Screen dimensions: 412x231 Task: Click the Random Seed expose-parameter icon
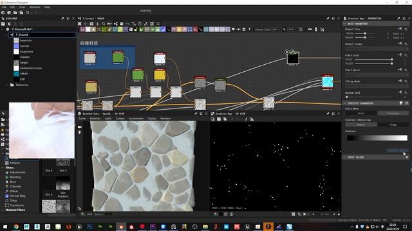click(x=400, y=92)
